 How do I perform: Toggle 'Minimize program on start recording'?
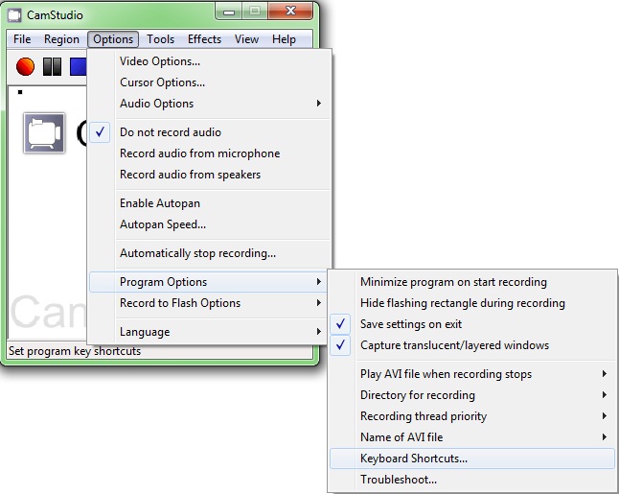472,282
